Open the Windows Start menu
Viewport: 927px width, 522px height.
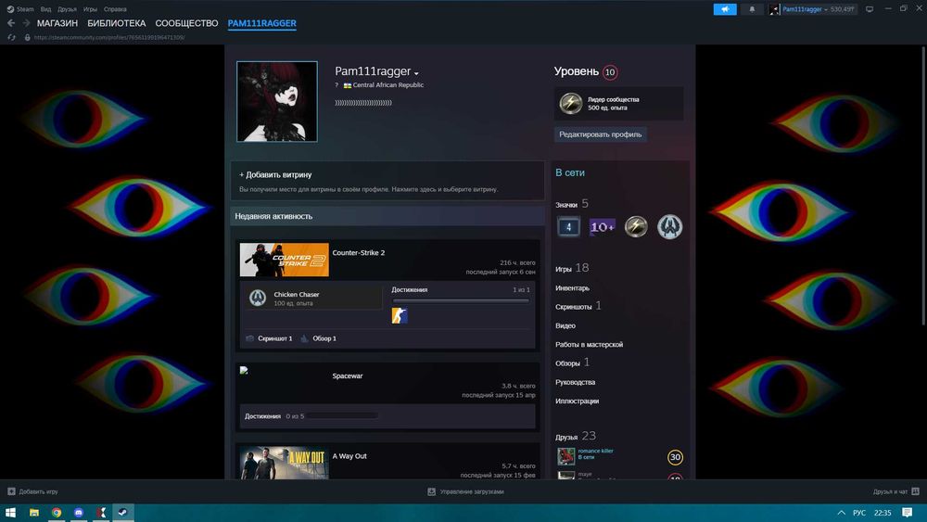click(10, 513)
